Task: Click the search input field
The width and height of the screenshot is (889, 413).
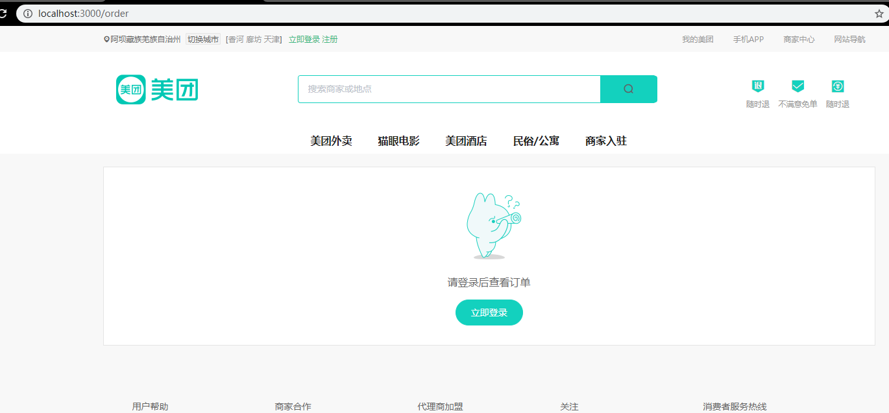Action: coord(448,89)
